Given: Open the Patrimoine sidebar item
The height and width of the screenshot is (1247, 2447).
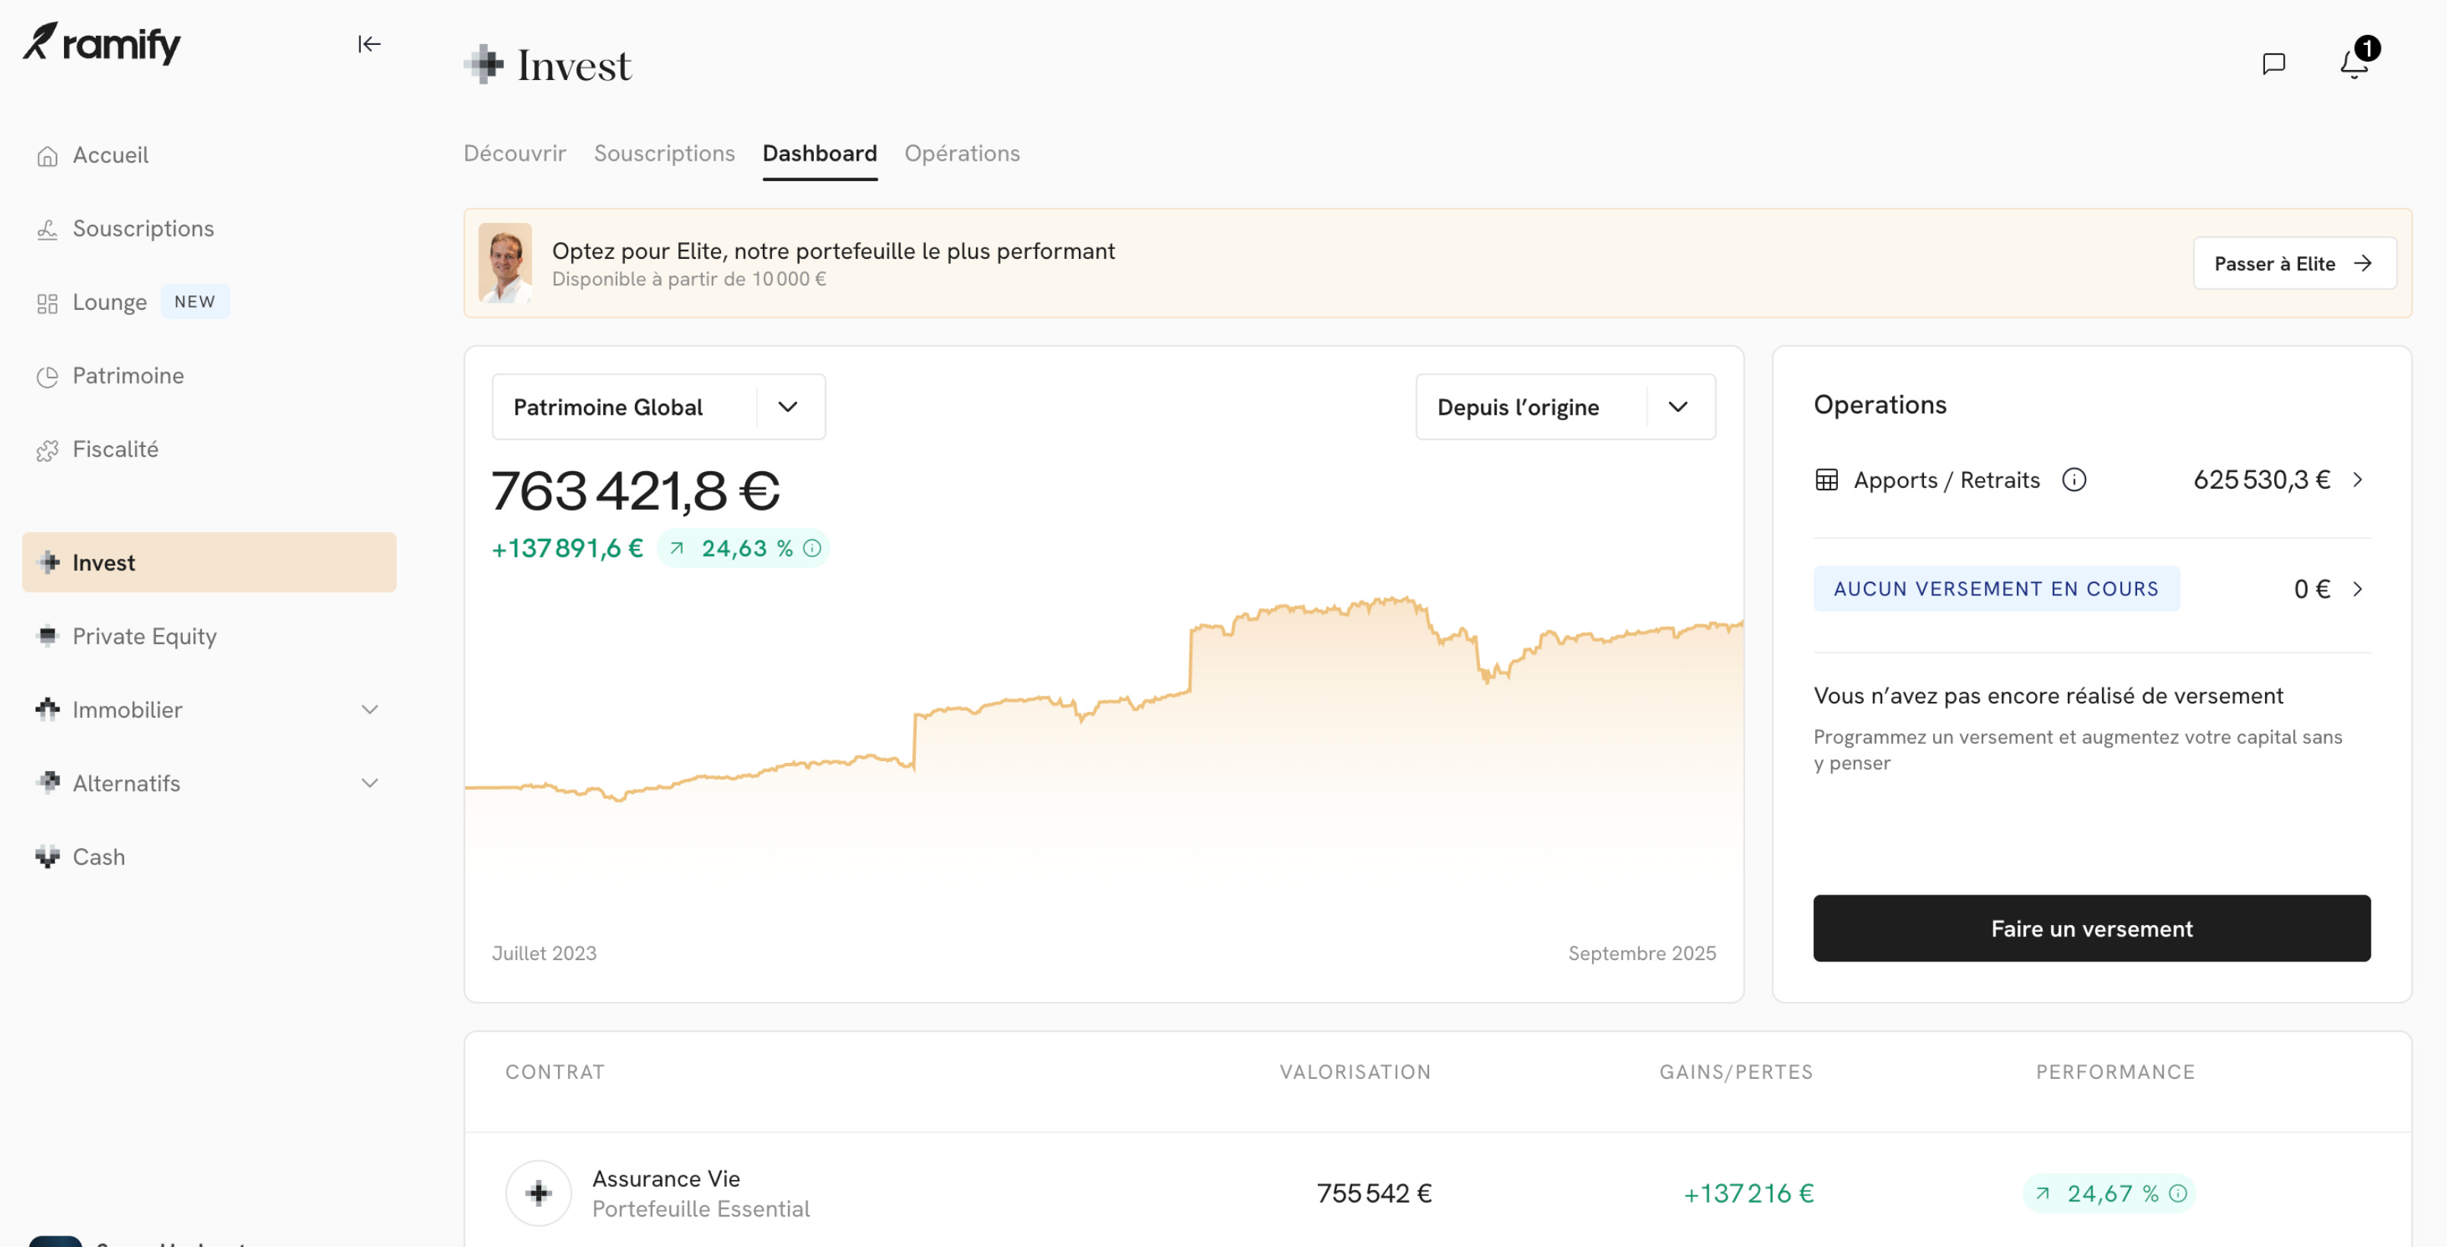Looking at the screenshot, I should pos(128,375).
